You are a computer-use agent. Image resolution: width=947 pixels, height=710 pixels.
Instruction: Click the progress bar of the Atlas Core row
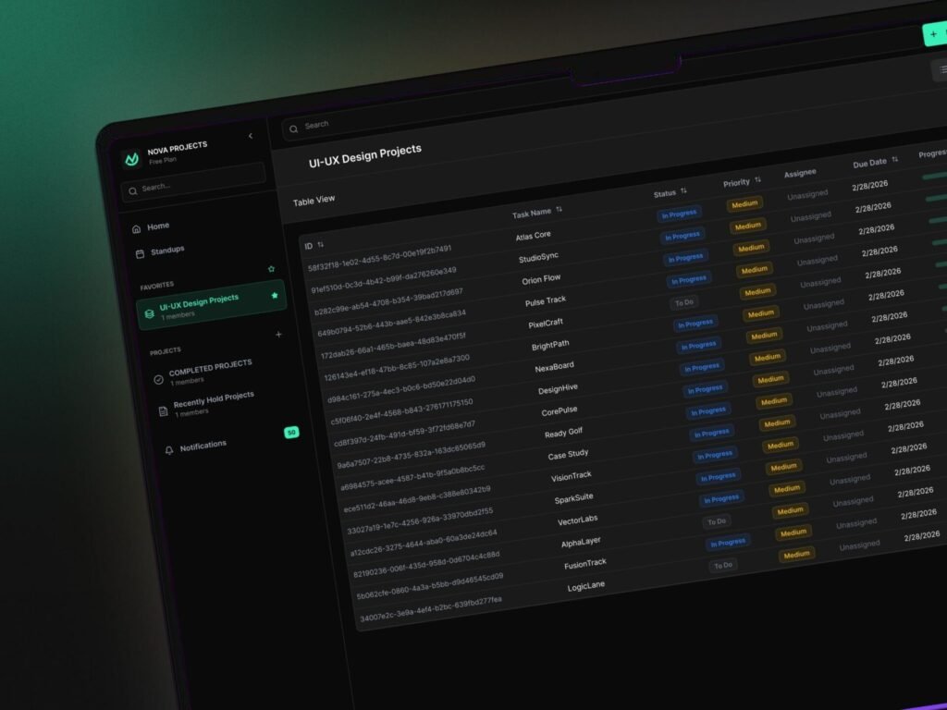[x=935, y=176]
